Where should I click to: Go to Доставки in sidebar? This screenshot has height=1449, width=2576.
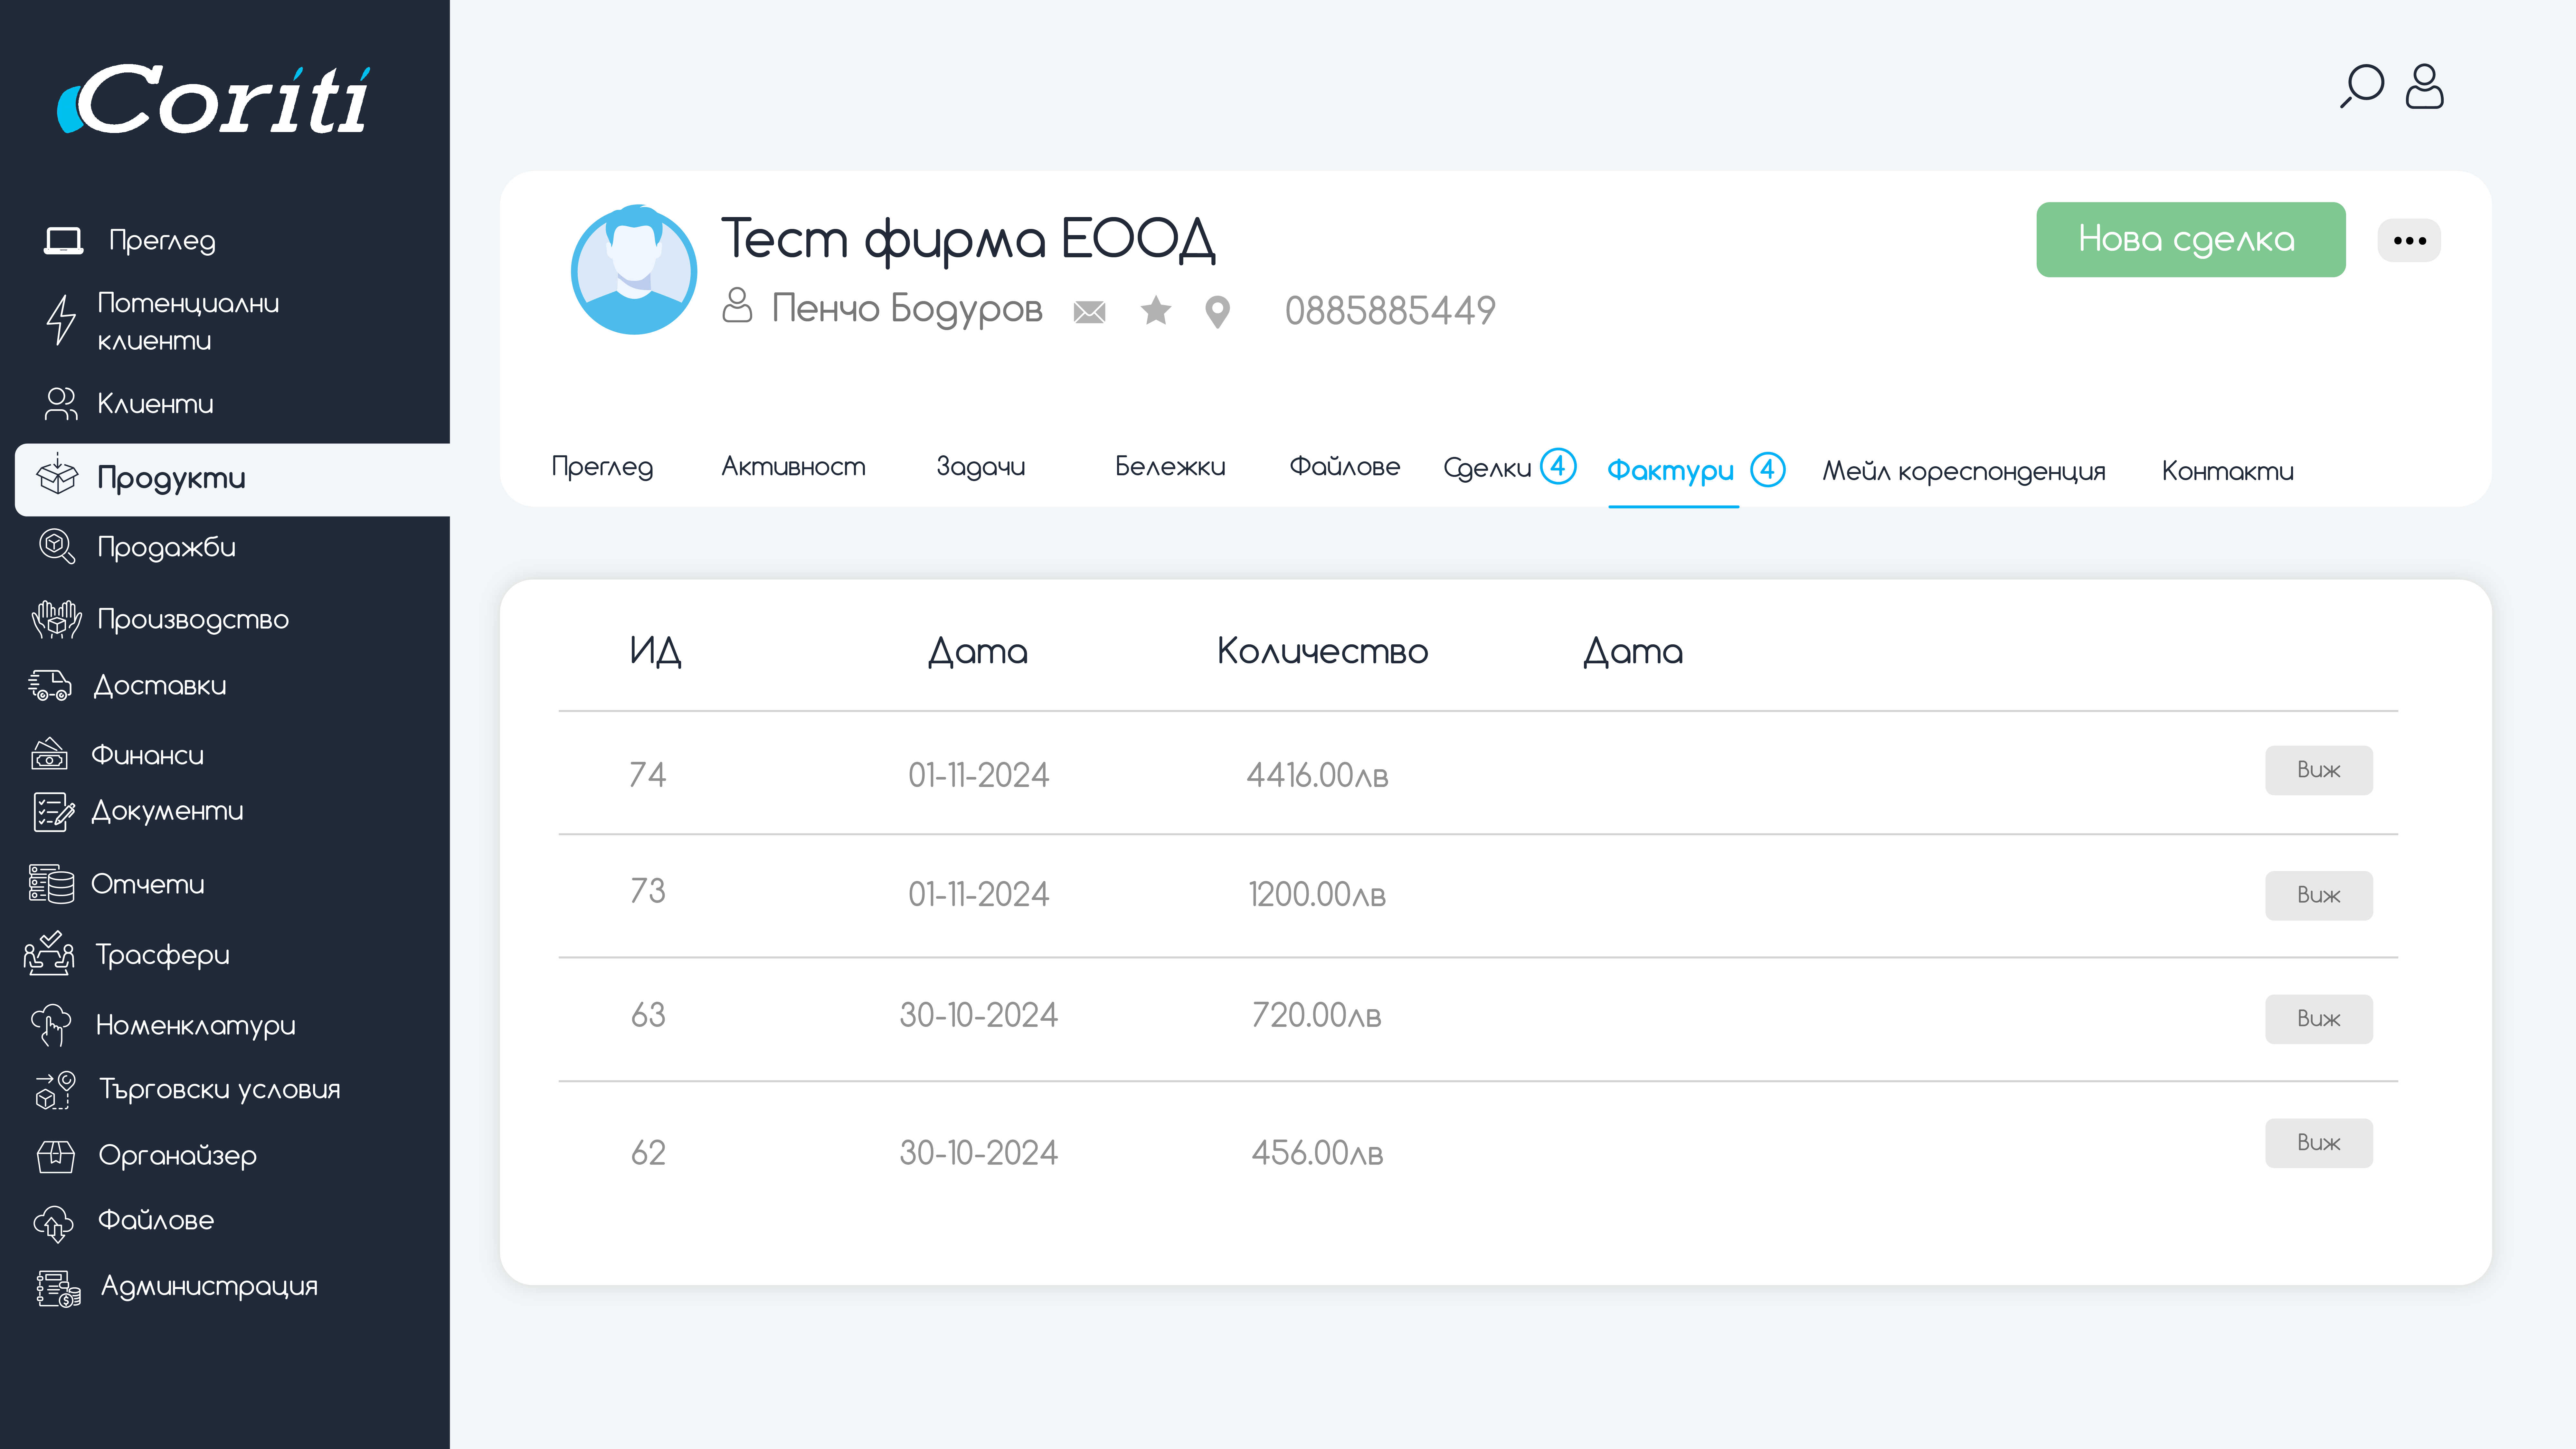160,686
